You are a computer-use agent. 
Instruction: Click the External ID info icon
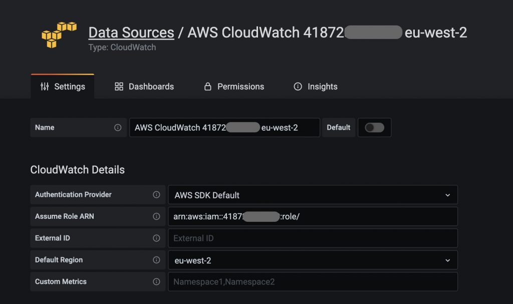156,238
